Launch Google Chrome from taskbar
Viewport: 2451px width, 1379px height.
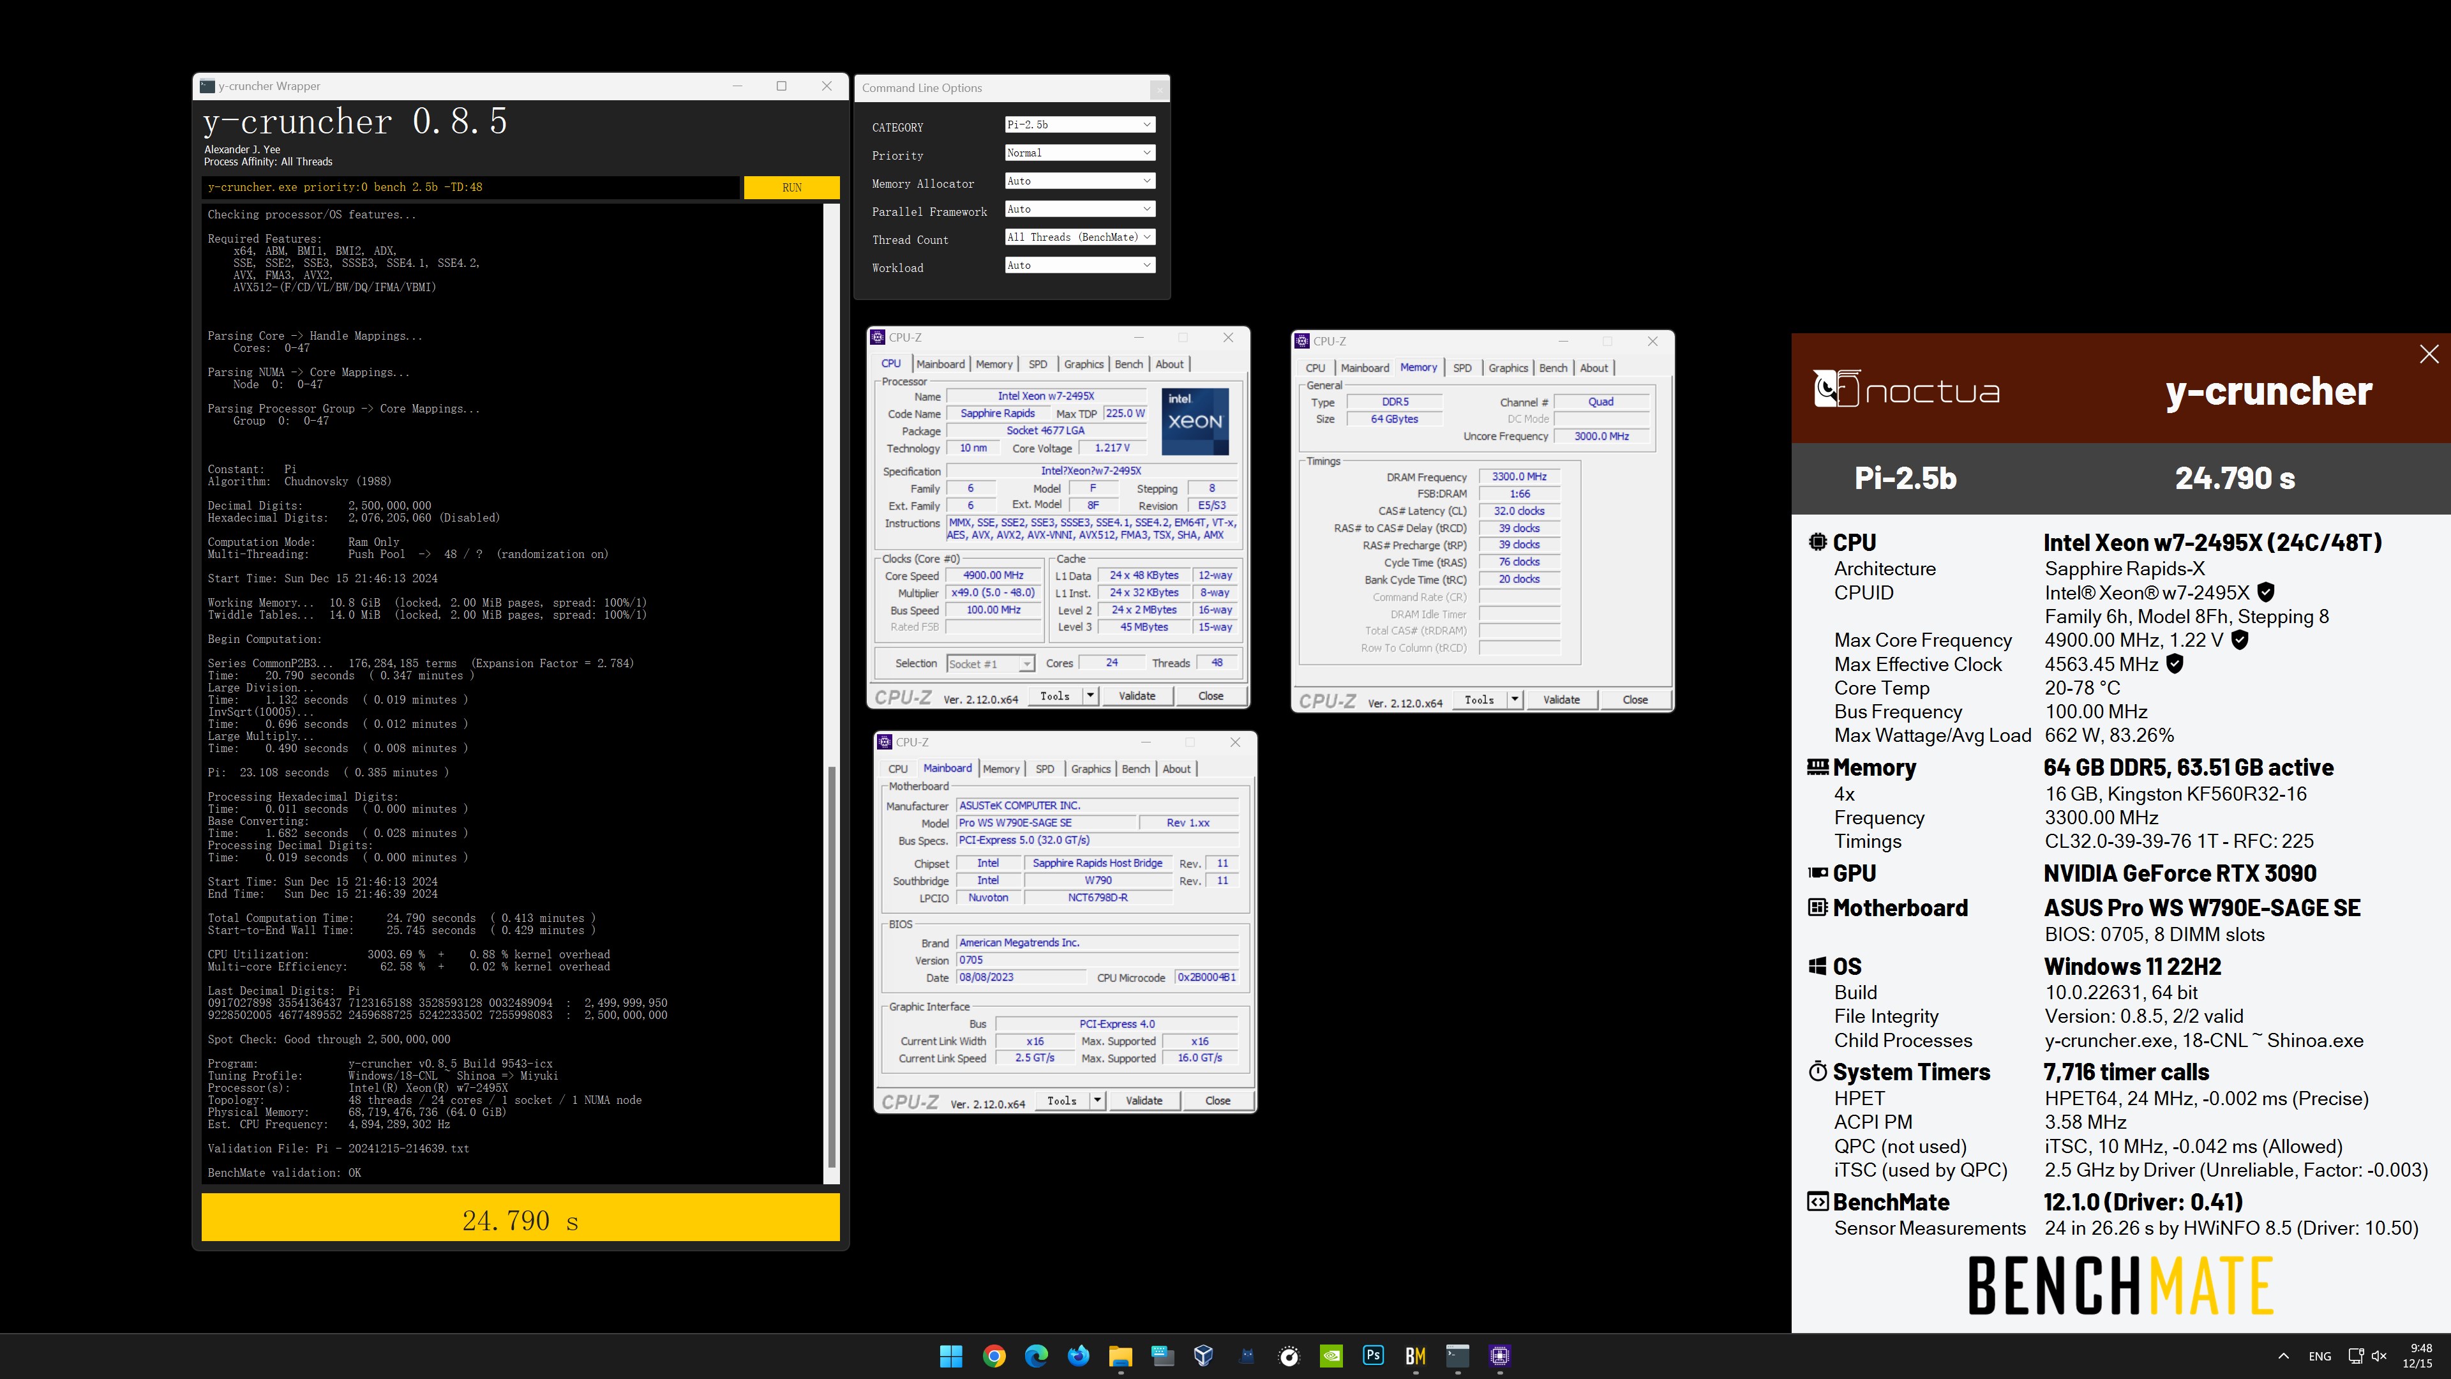[993, 1356]
